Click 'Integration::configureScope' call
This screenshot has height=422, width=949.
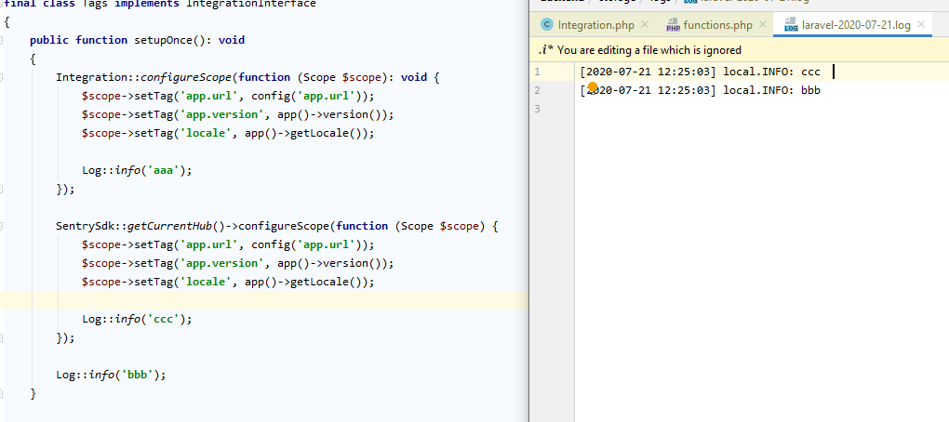(x=143, y=77)
